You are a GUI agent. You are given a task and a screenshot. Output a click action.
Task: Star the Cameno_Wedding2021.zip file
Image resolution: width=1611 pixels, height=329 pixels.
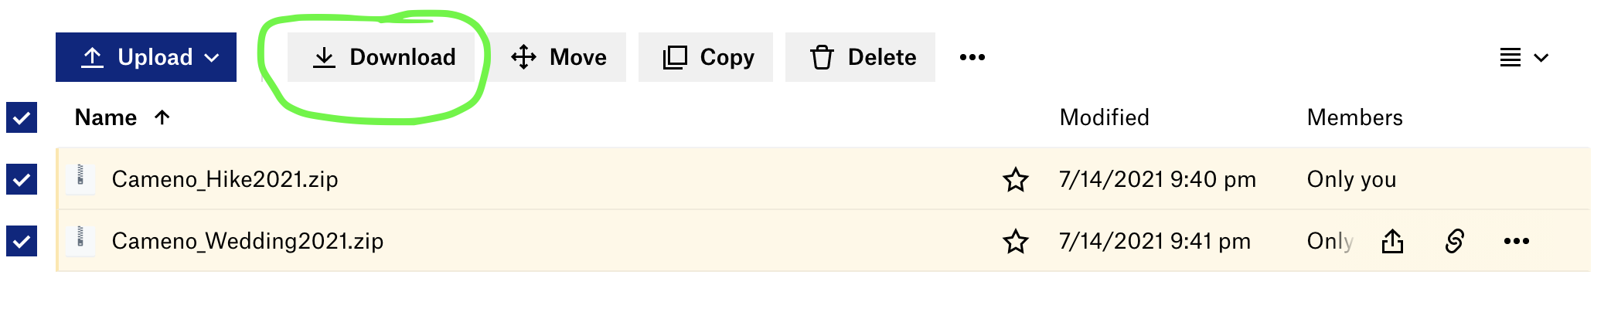(x=1016, y=241)
